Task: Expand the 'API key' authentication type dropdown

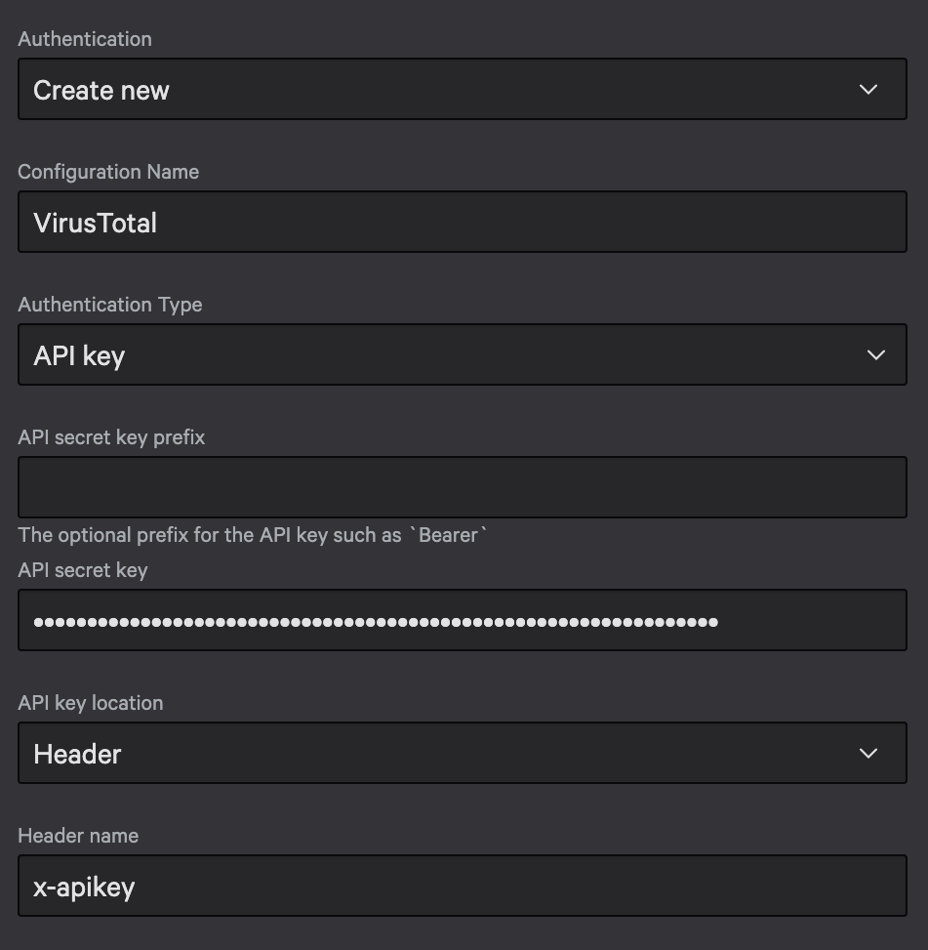Action: pos(462,355)
